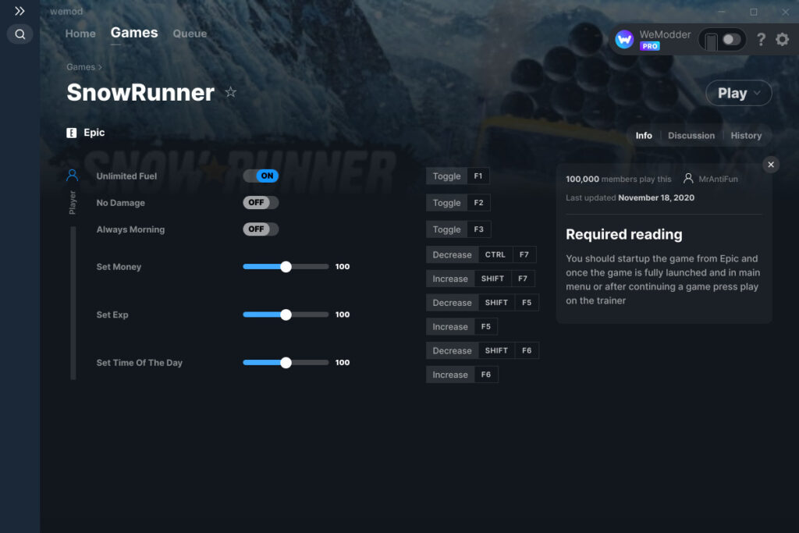Viewport: 799px width, 533px height.
Task: Select the Player category icon
Action: click(x=72, y=176)
